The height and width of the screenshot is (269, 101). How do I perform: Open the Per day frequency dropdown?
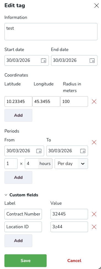(x=71, y=164)
